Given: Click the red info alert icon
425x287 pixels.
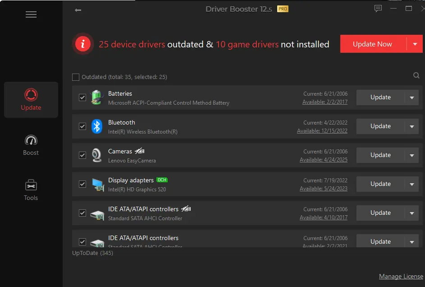Looking at the screenshot, I should [x=82, y=44].
